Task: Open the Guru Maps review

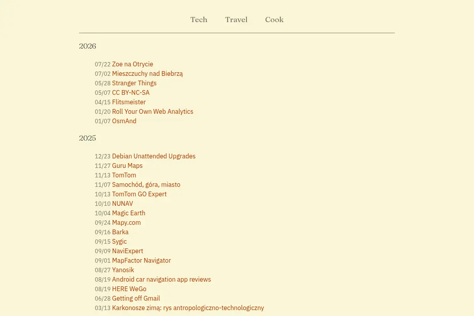Action: click(x=127, y=166)
